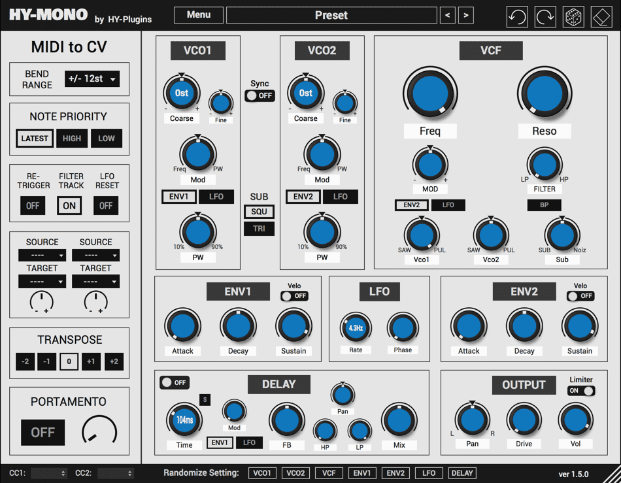Set transpose to +1
The image size is (621, 483).
pos(91,361)
